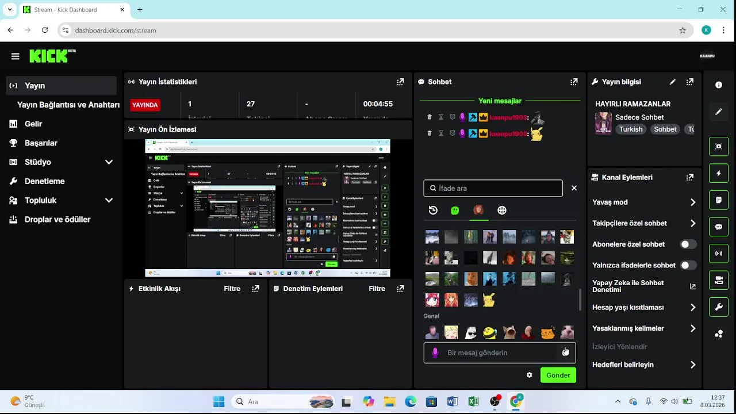Pop out the Yayın bilgisi panel
This screenshot has width=736, height=414.
690,82
